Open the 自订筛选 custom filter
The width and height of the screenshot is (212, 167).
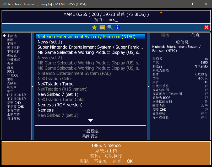tap(13, 118)
